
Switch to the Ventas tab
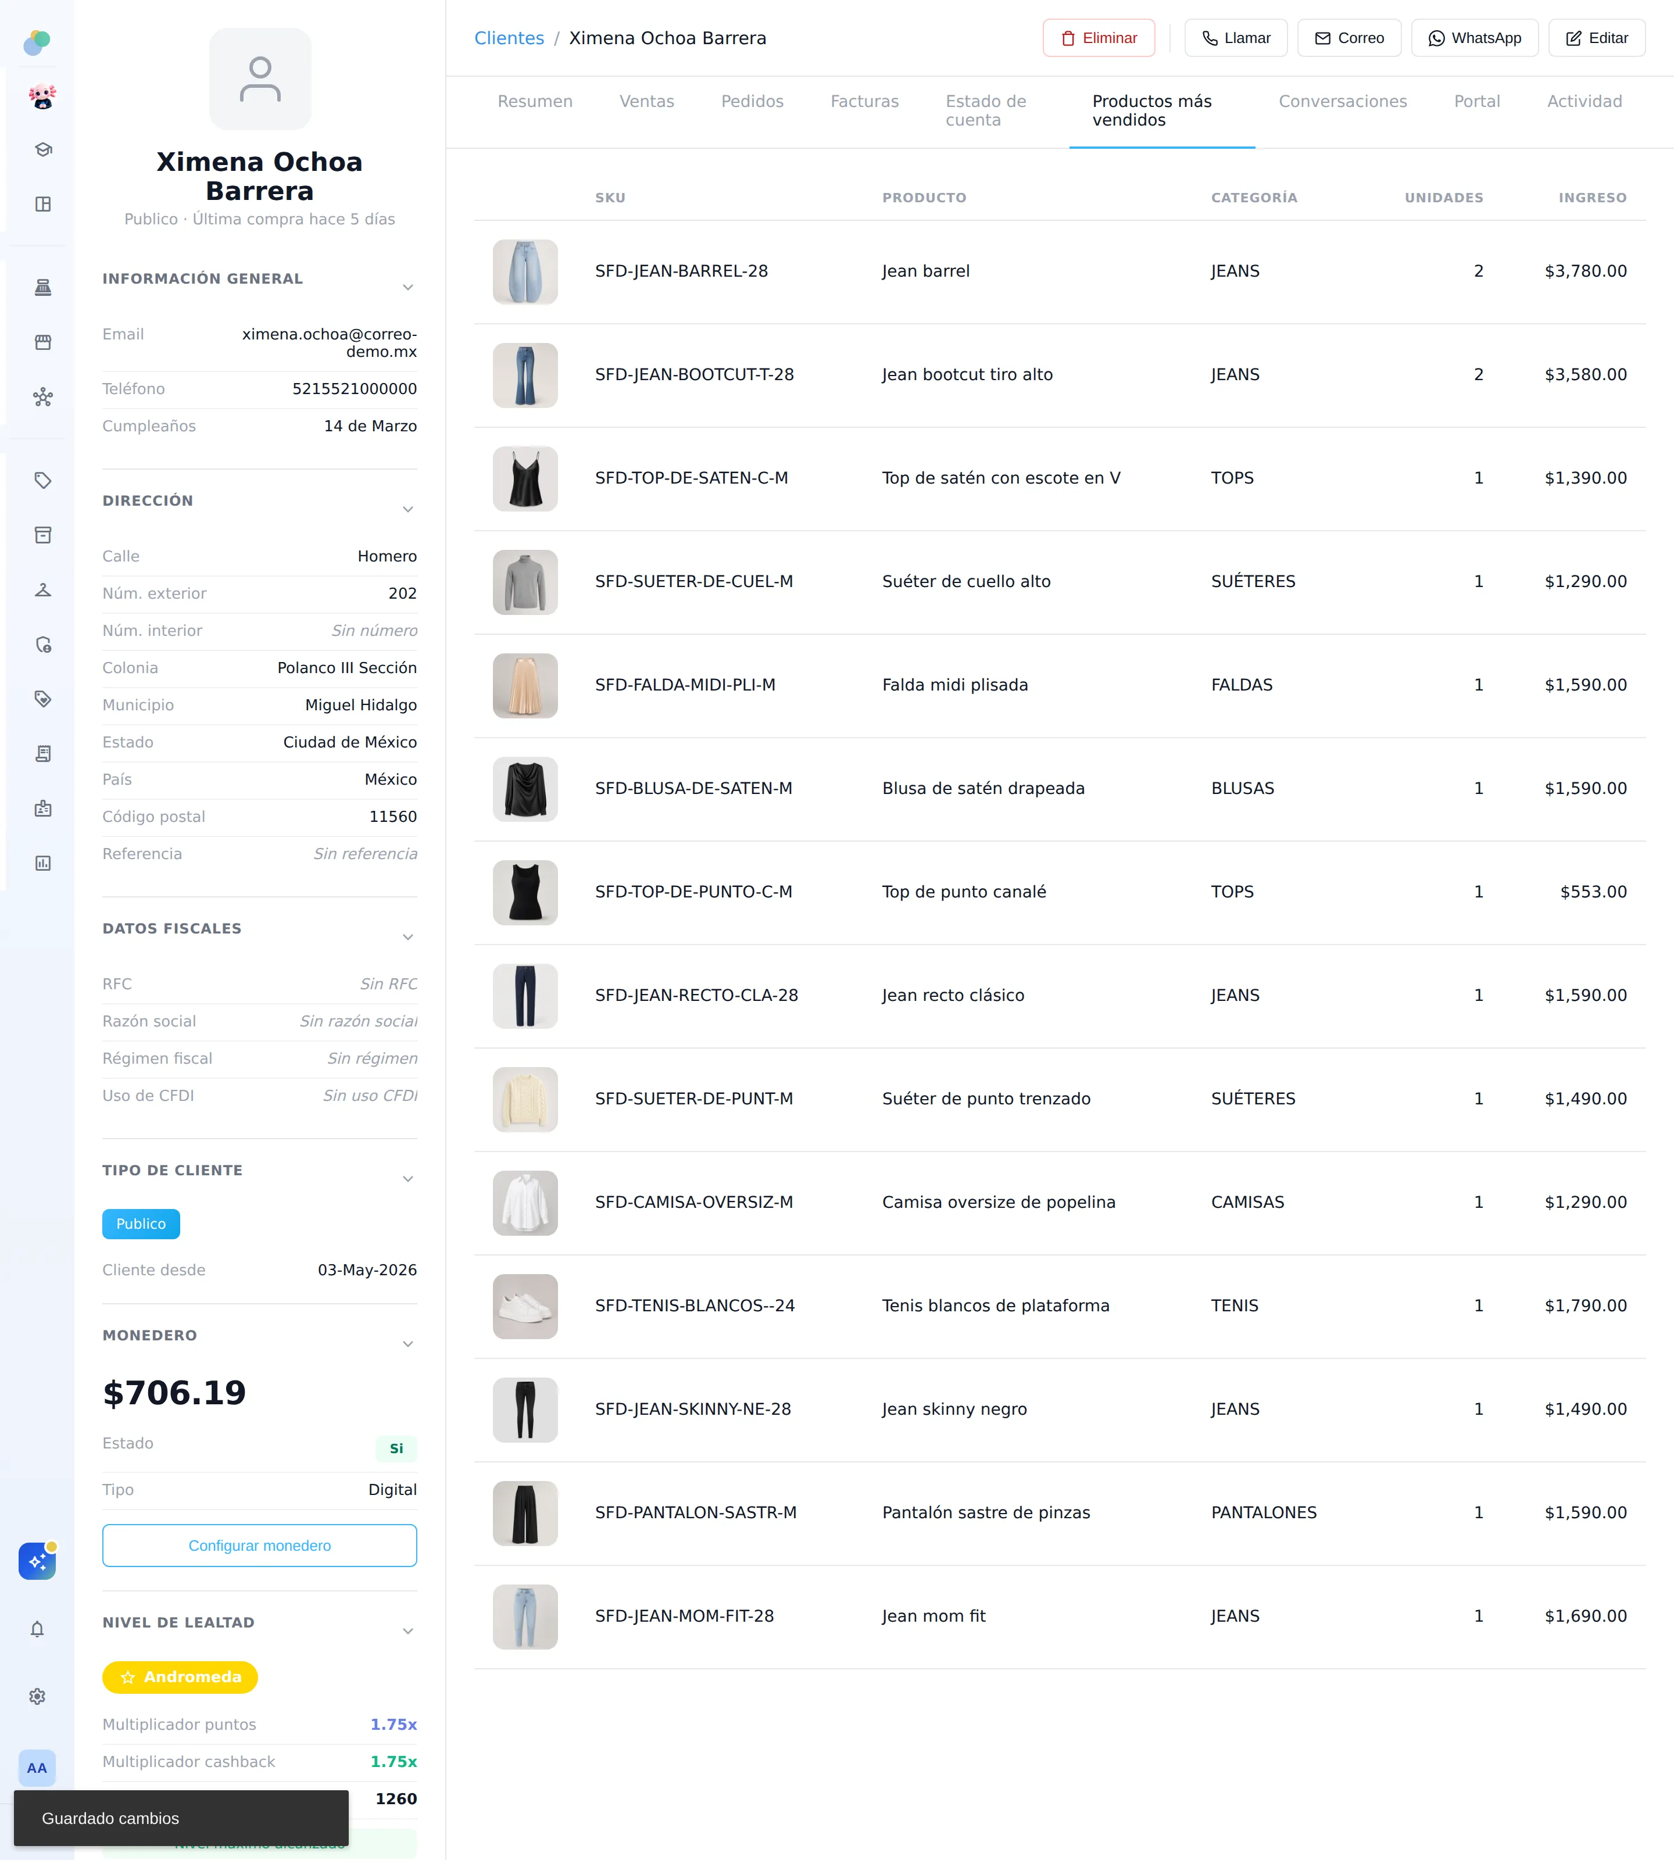pyautogui.click(x=646, y=101)
